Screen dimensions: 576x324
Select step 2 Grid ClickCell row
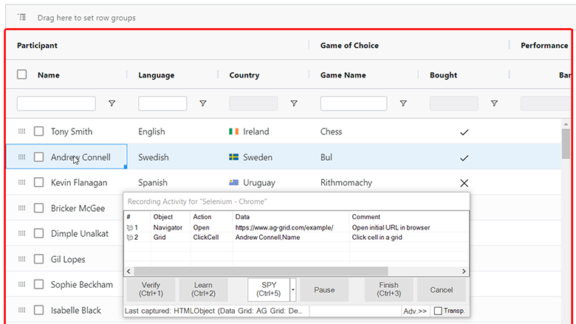296,238
